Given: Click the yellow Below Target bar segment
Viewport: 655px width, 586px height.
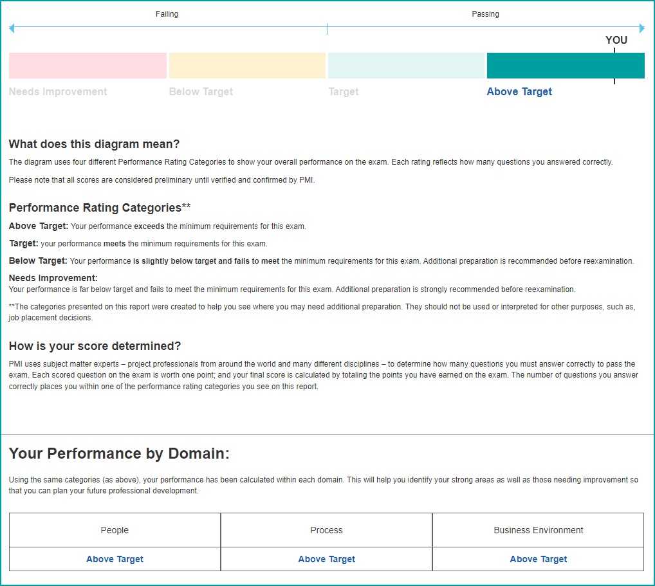Looking at the screenshot, I should point(247,66).
